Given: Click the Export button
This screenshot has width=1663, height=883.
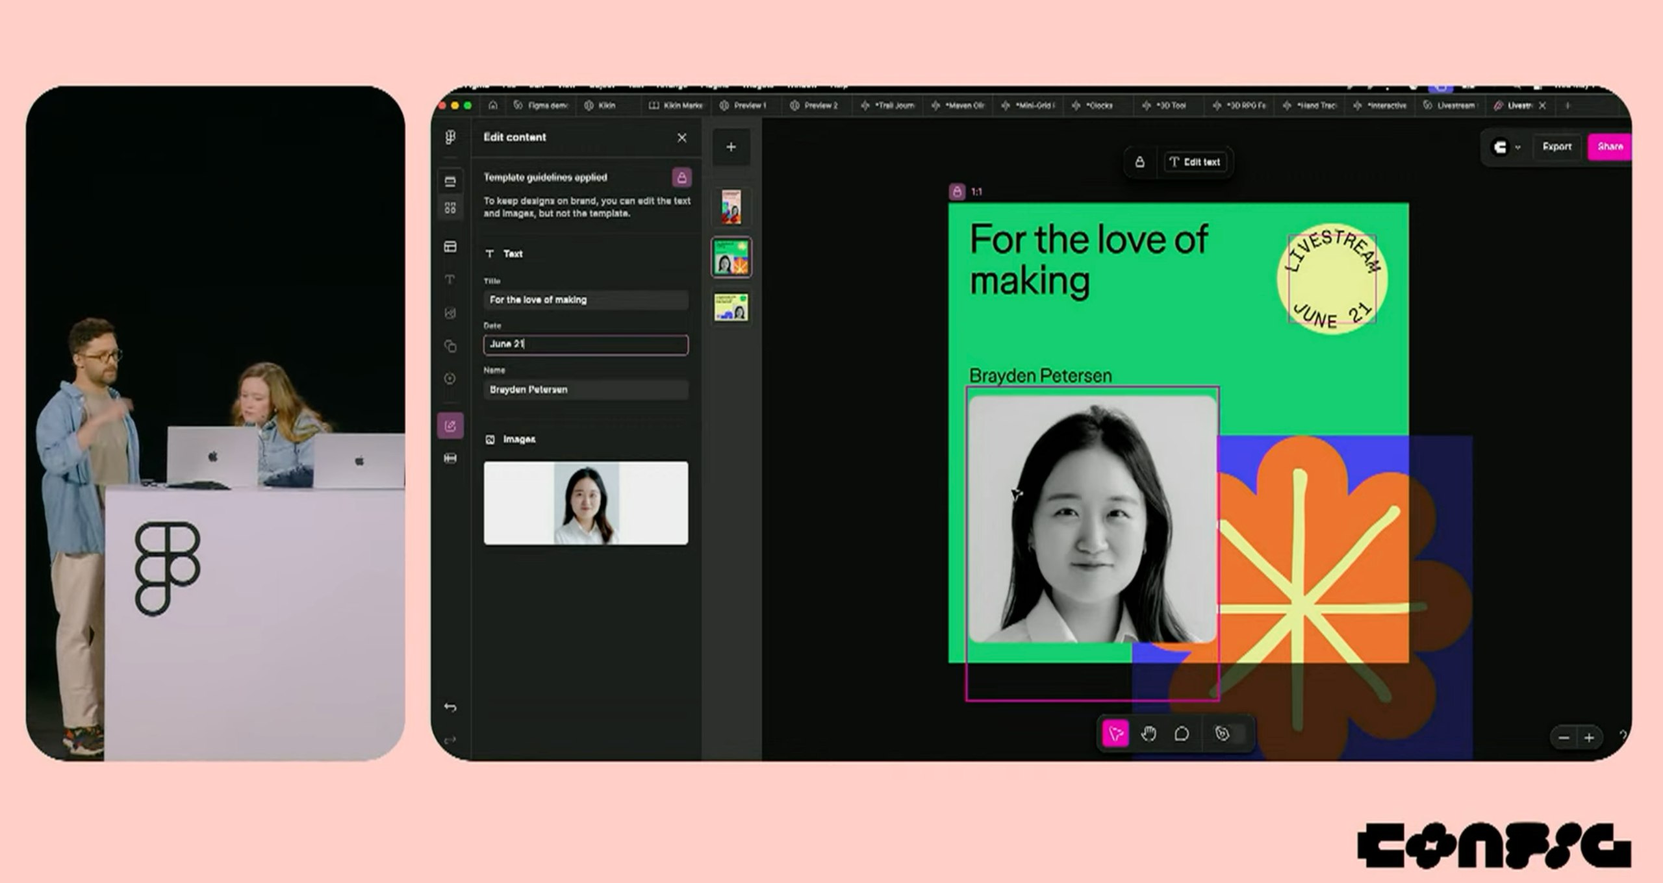Looking at the screenshot, I should (x=1557, y=147).
